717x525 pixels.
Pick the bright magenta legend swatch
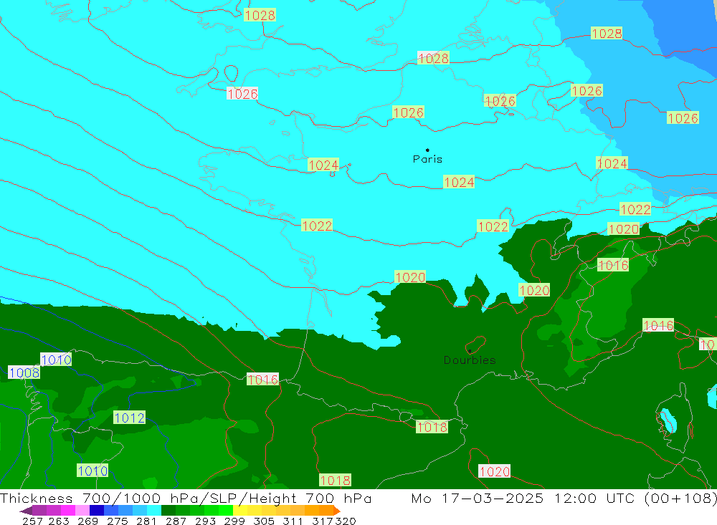(68, 511)
